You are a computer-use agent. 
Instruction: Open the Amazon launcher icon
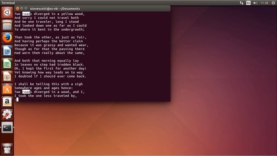[x=7, y=102]
